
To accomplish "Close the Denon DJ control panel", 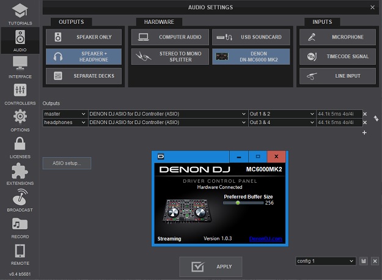I will [x=276, y=157].
